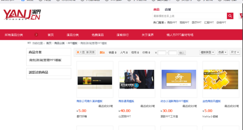
Task: Open shop 夏影PPT工作室
Action: point(169,116)
